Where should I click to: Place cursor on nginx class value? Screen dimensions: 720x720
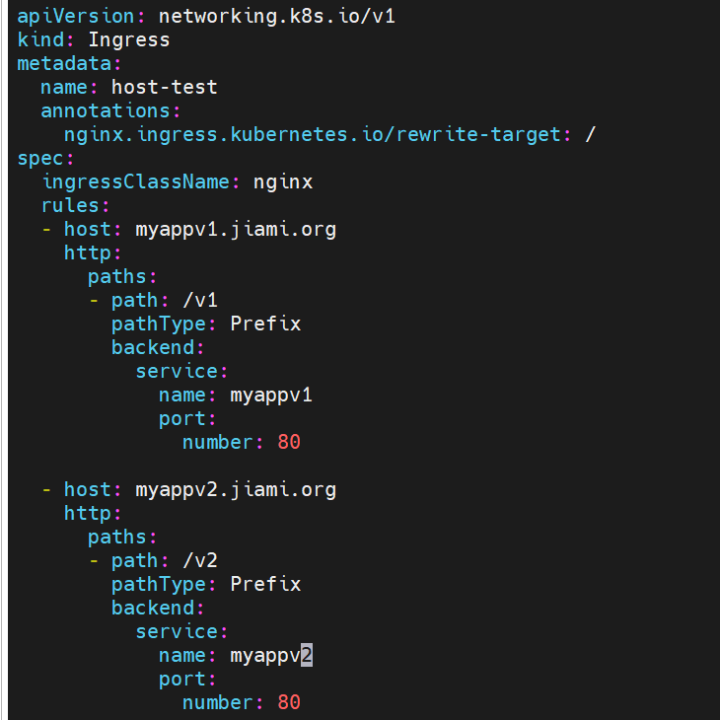point(282,182)
